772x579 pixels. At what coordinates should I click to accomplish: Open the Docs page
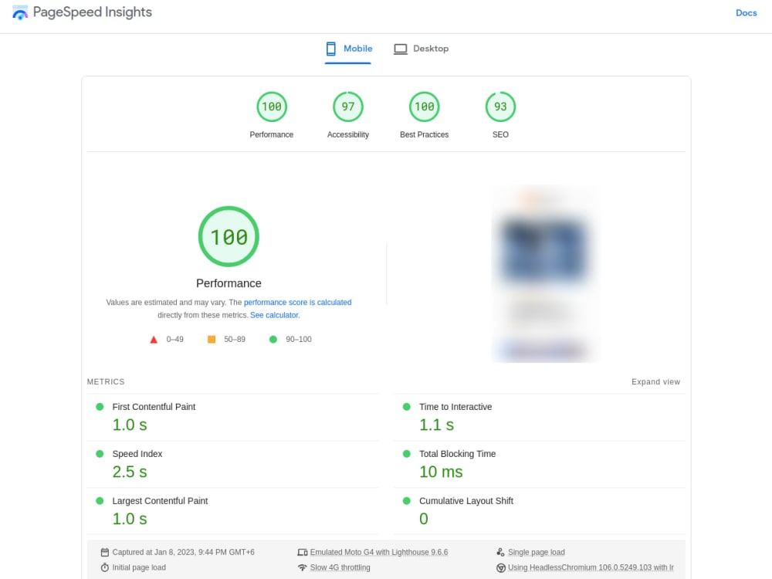(746, 12)
